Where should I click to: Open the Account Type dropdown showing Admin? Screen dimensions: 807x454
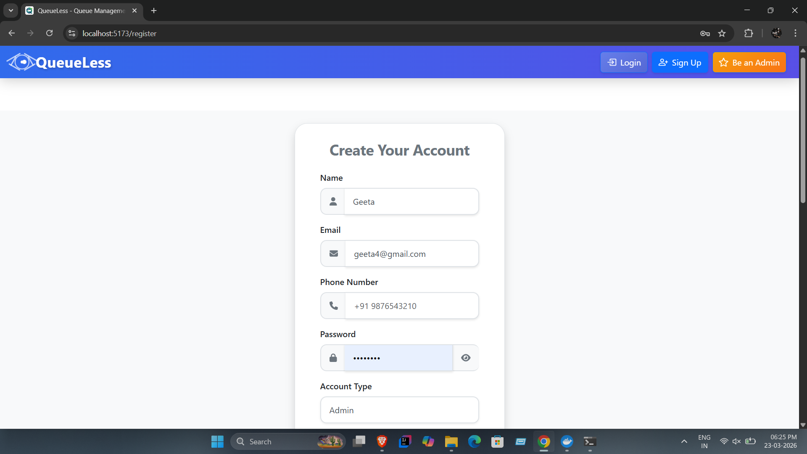click(x=399, y=410)
